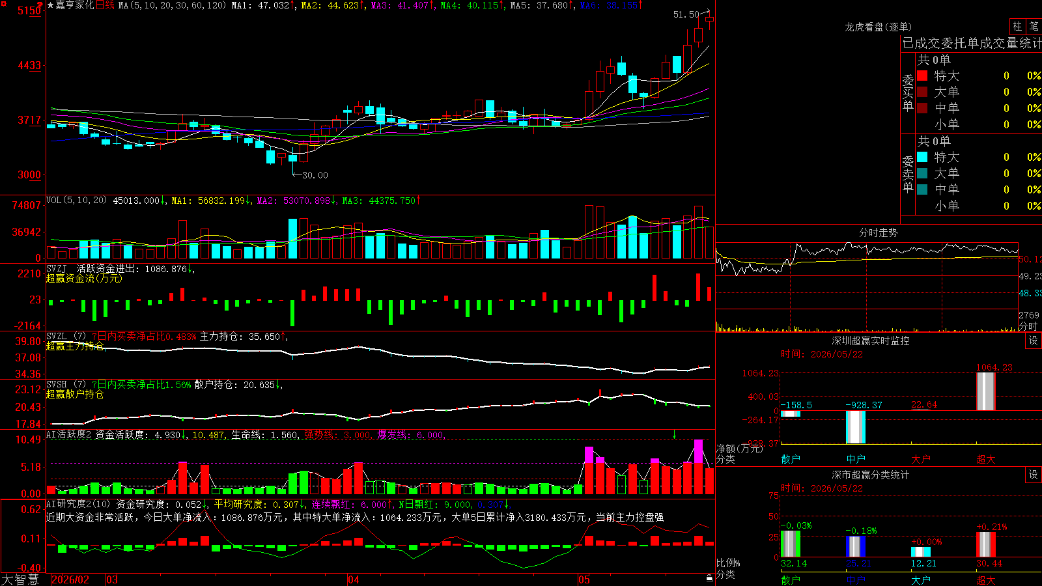The width and height of the screenshot is (1042, 586).
Task: Click the 超赢散户持仓 label
Action: coord(75,394)
